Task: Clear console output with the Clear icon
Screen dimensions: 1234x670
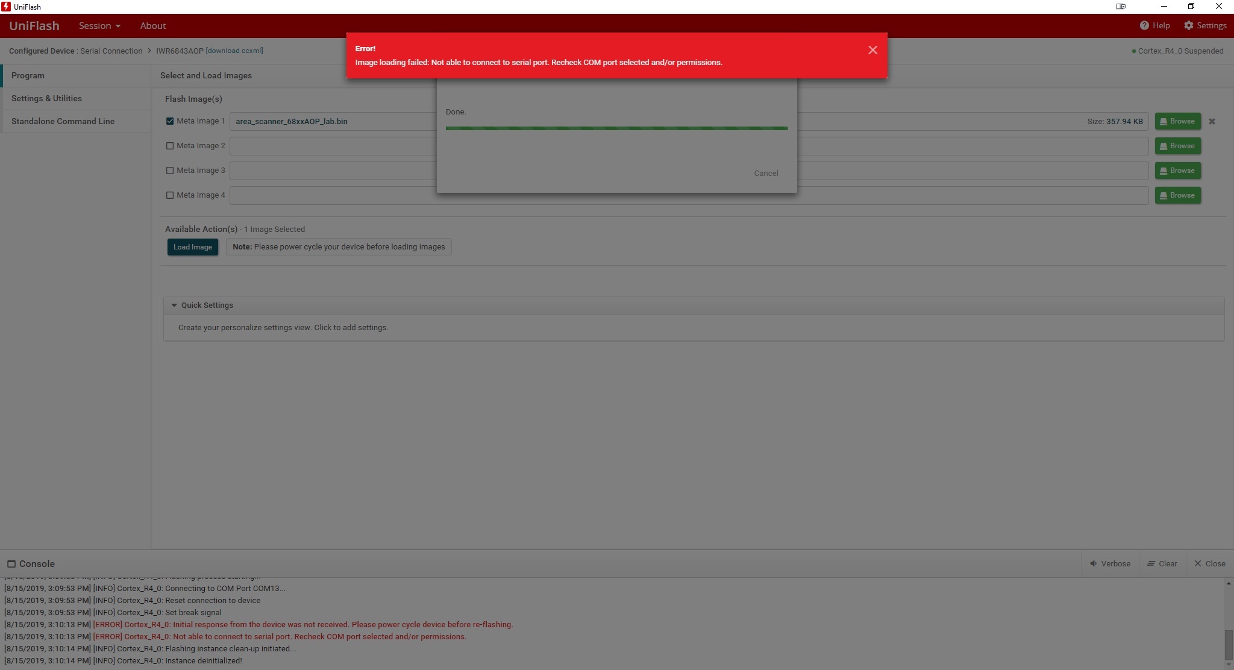Action: pos(1151,563)
